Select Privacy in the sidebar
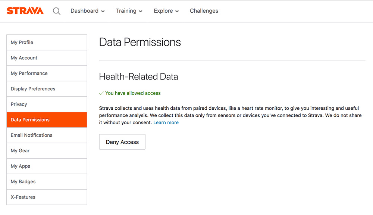The height and width of the screenshot is (215, 373). [47, 104]
